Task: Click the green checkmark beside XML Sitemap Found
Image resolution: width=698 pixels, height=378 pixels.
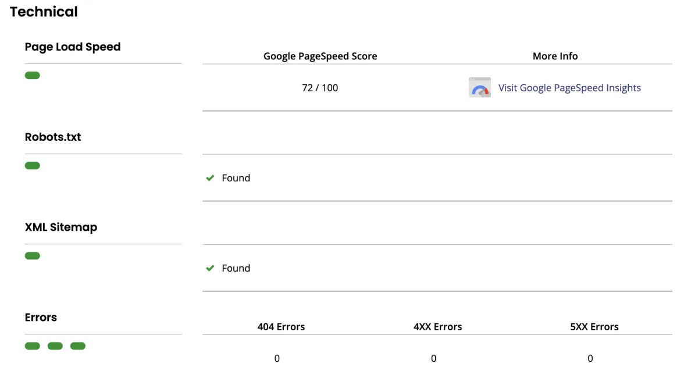Action: (211, 268)
